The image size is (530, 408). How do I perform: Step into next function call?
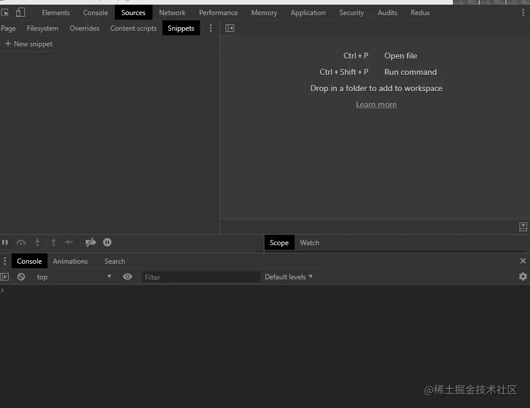click(38, 242)
